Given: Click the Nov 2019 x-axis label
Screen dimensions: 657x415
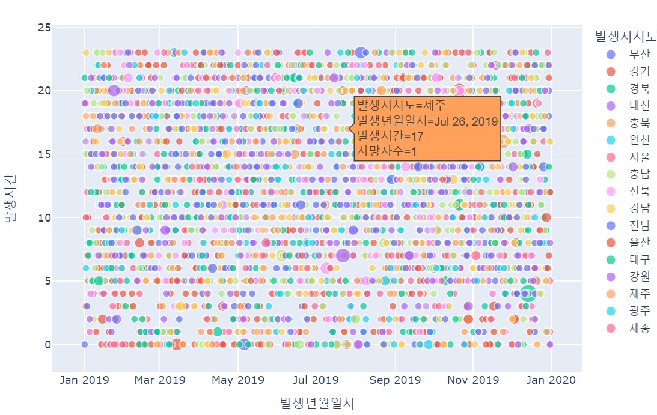Looking at the screenshot, I should coord(473,380).
